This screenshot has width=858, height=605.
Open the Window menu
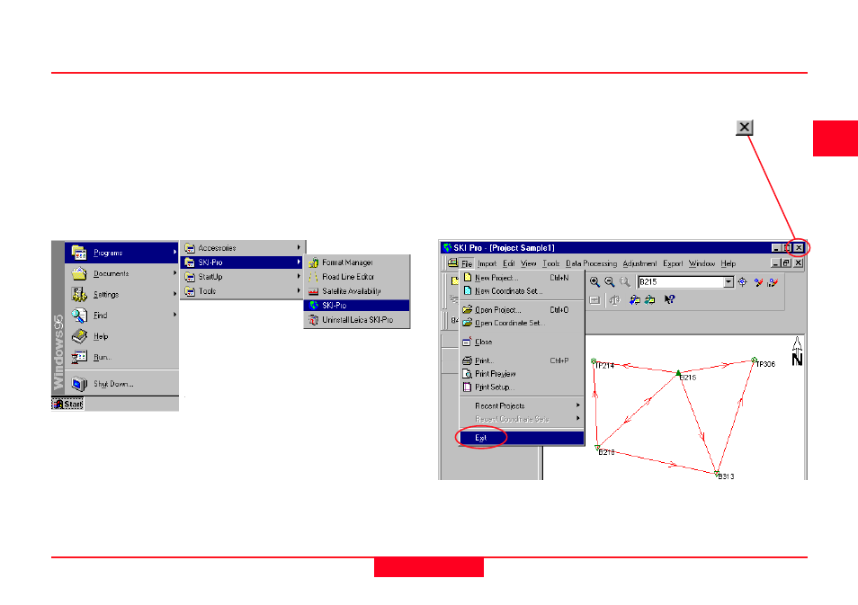click(x=702, y=263)
